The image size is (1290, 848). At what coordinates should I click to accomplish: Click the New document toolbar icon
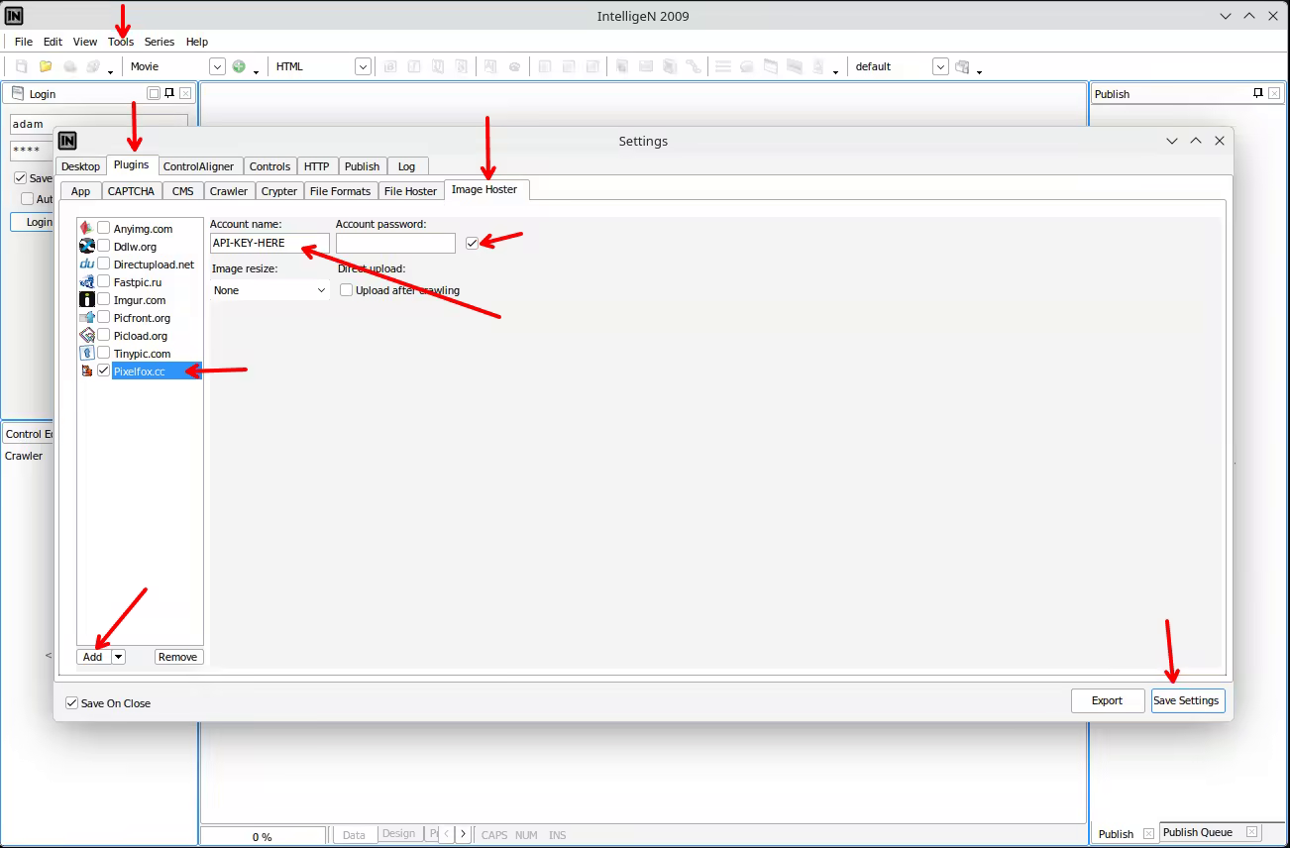[21, 66]
